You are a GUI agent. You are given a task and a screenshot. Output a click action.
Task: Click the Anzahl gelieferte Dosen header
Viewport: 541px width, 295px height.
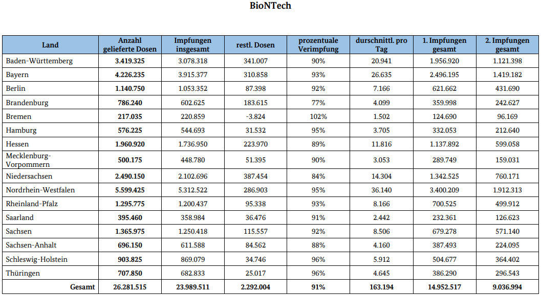129,45
